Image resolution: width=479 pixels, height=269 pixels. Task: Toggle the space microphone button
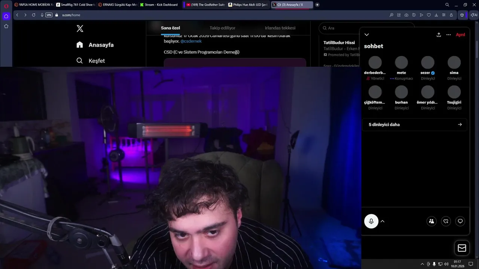(x=371, y=221)
